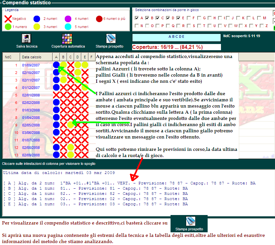This screenshot has height=245, width=275.
Task: Click the blue 2 numeri legend swatch
Action: [37, 19]
